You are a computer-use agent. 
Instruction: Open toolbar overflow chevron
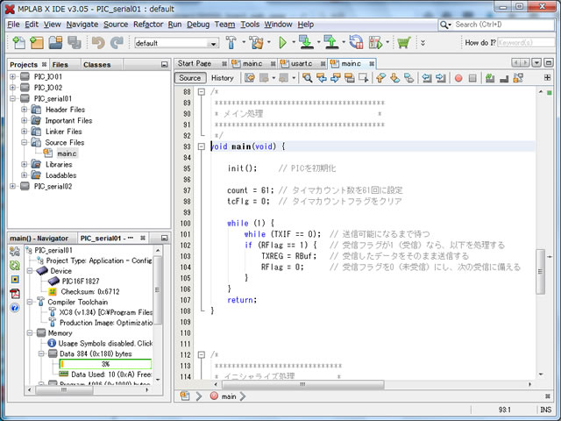coord(423,43)
